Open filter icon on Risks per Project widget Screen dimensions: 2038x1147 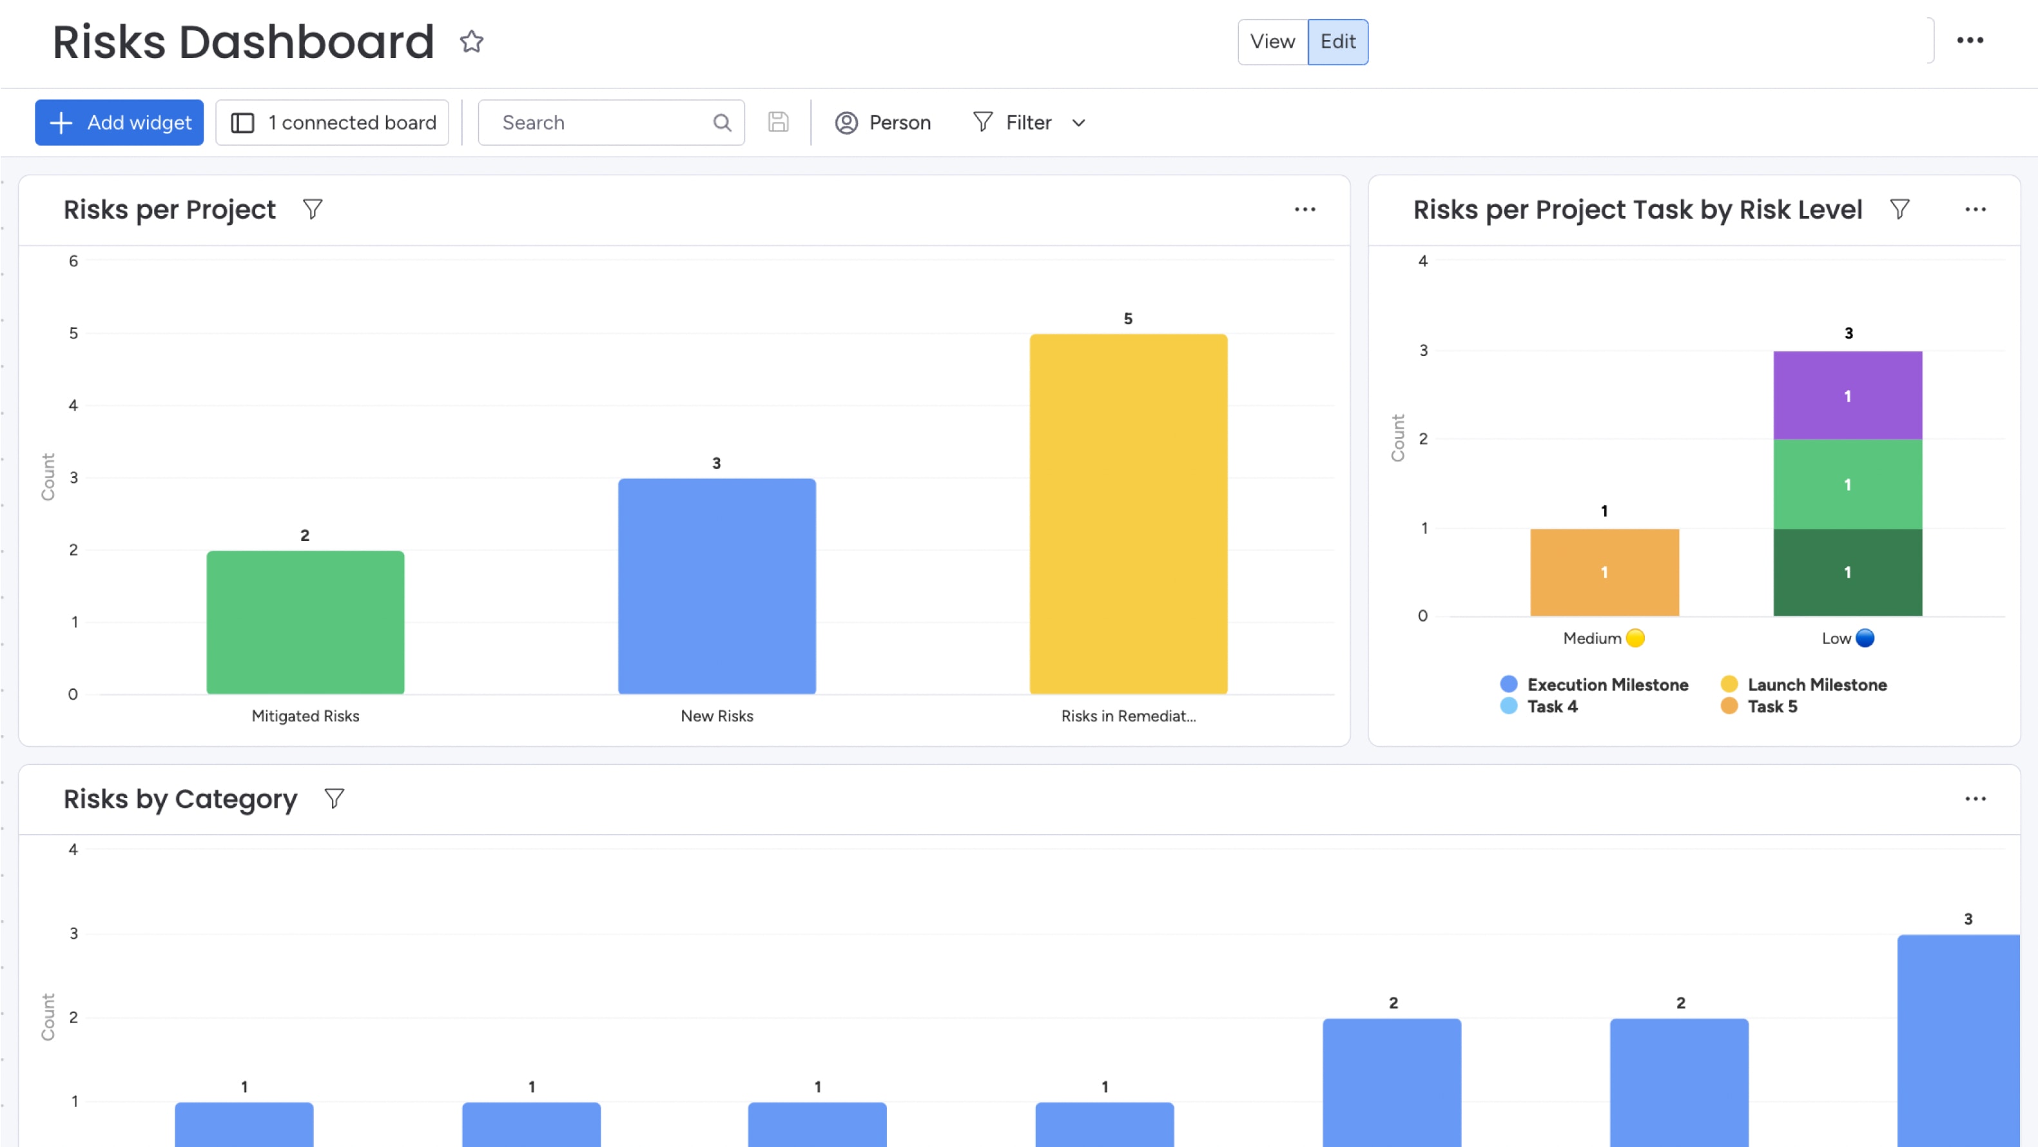[x=313, y=209]
